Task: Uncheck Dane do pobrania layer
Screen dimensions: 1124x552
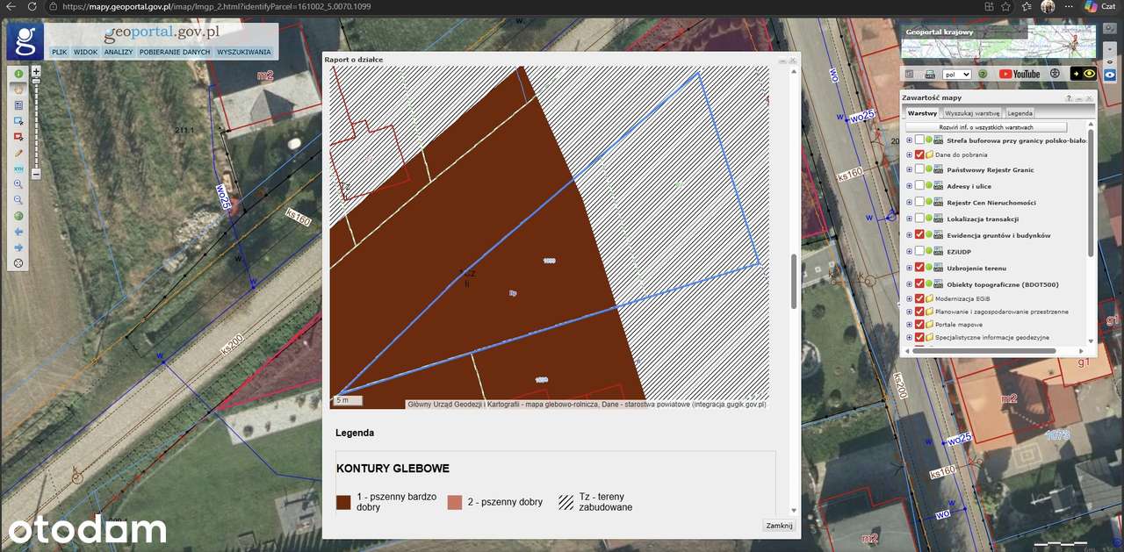Action: coord(919,154)
